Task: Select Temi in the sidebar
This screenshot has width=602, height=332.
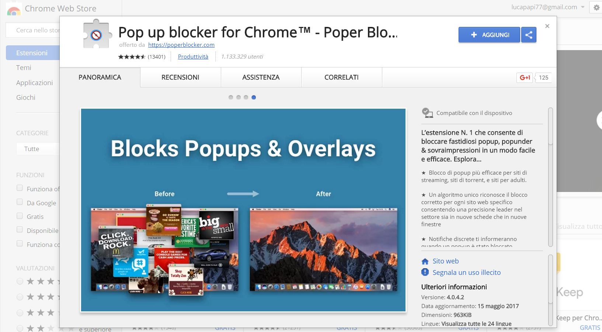Action: click(24, 67)
